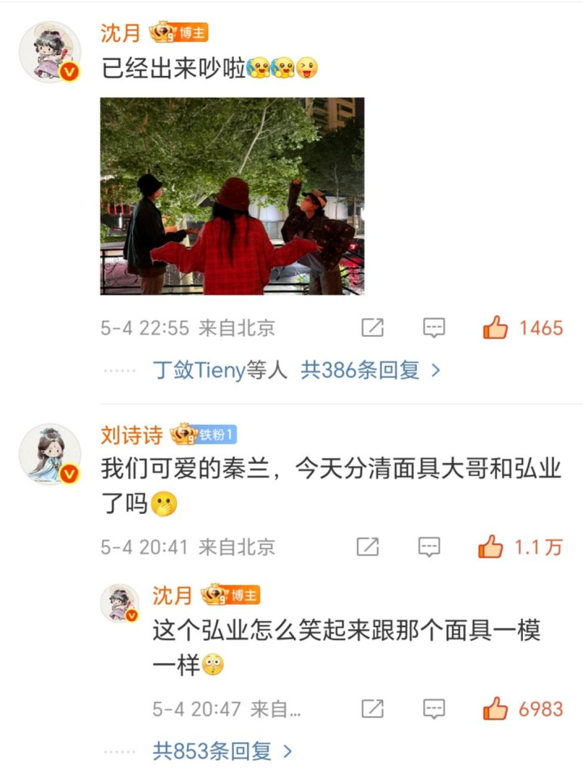Open small 沈月 avatar in nested reply
This screenshot has width=583, height=778.
point(120,603)
